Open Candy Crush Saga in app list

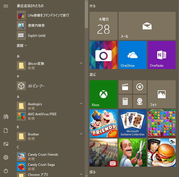(50, 167)
